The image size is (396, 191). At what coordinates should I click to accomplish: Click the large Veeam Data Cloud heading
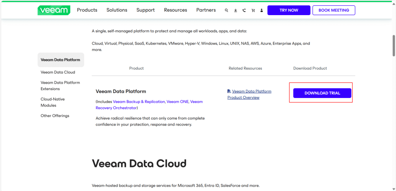139,163
